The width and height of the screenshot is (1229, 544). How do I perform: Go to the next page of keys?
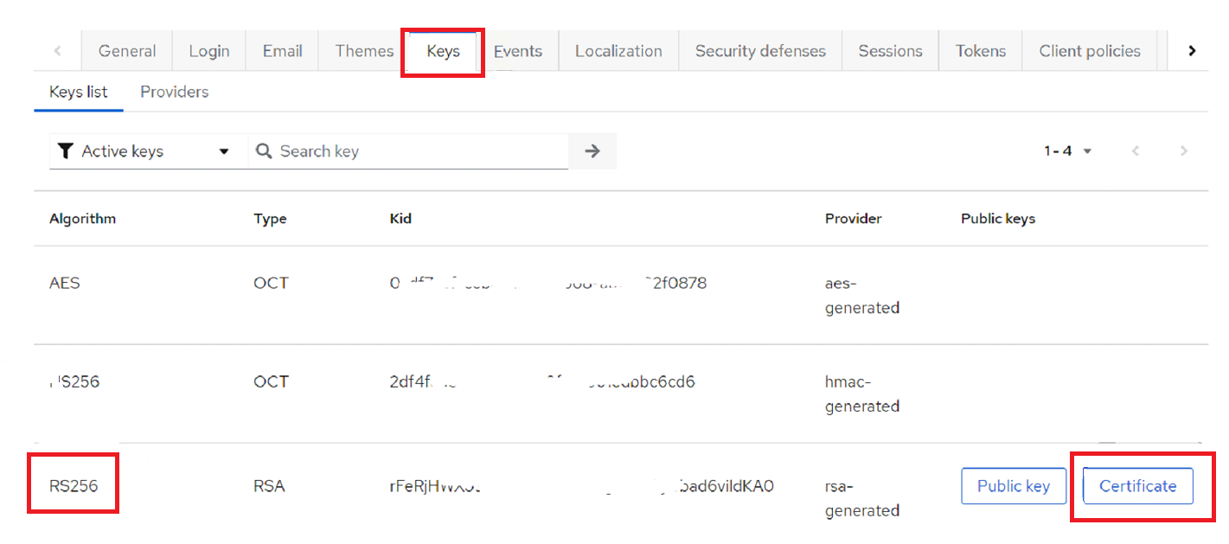coord(1184,151)
